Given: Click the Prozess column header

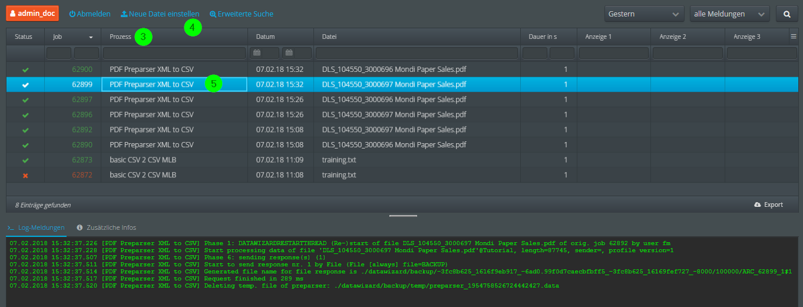Looking at the screenshot, I should pyautogui.click(x=174, y=37).
